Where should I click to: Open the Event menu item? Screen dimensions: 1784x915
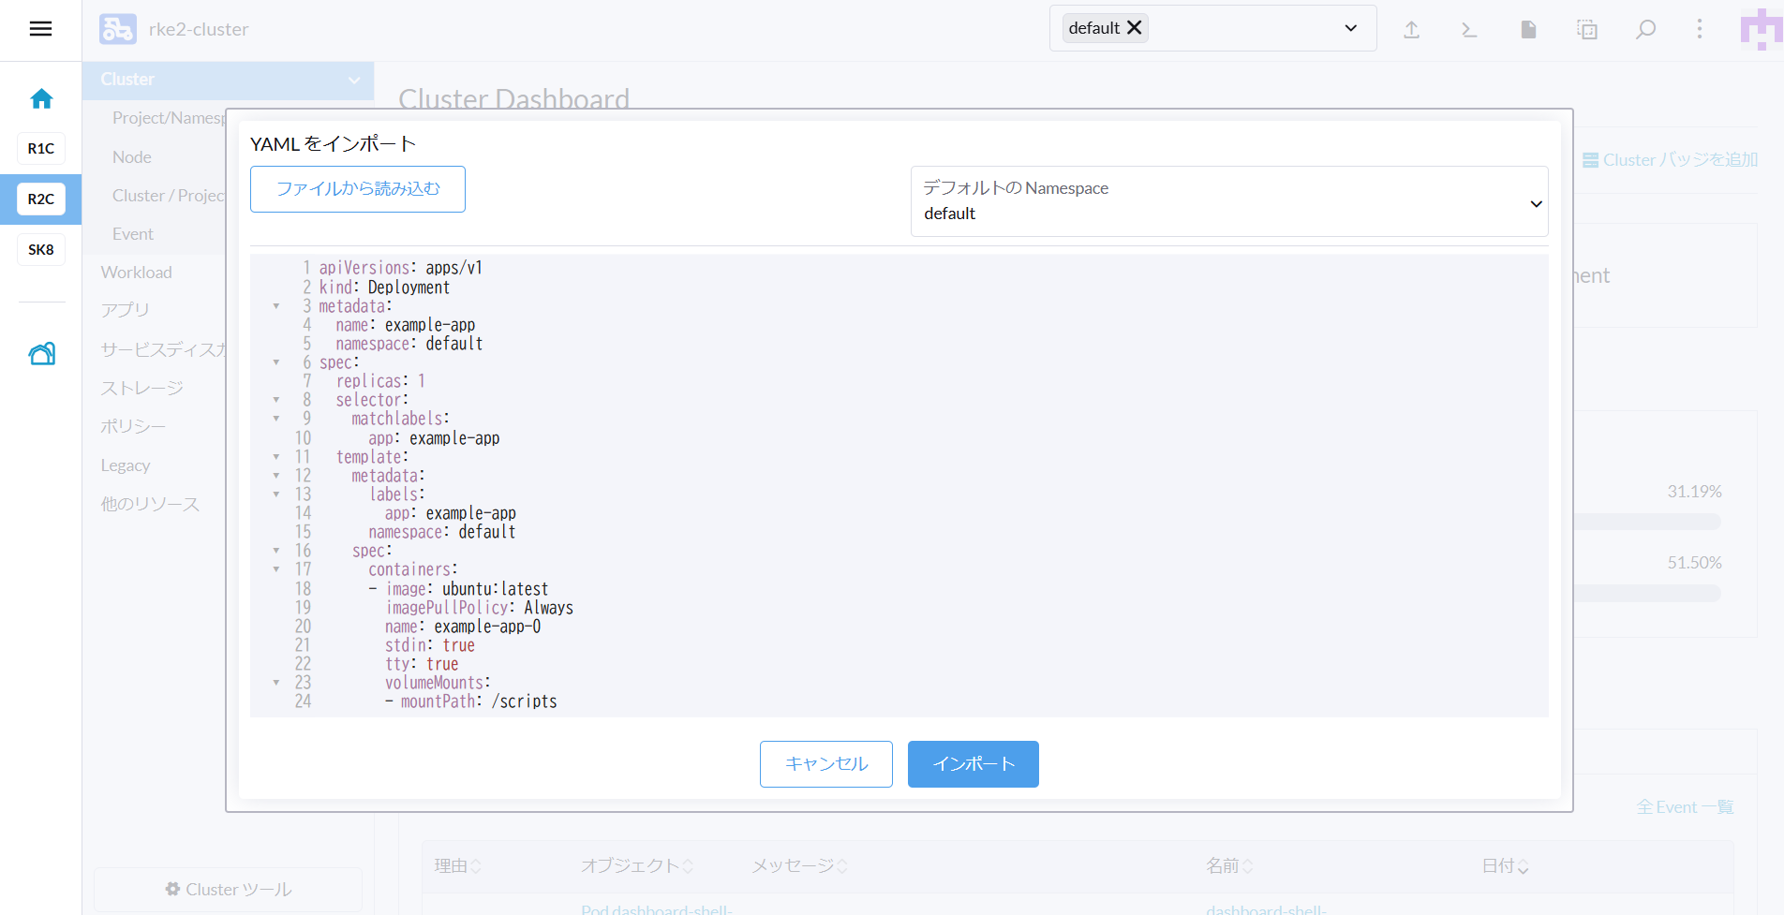click(133, 234)
